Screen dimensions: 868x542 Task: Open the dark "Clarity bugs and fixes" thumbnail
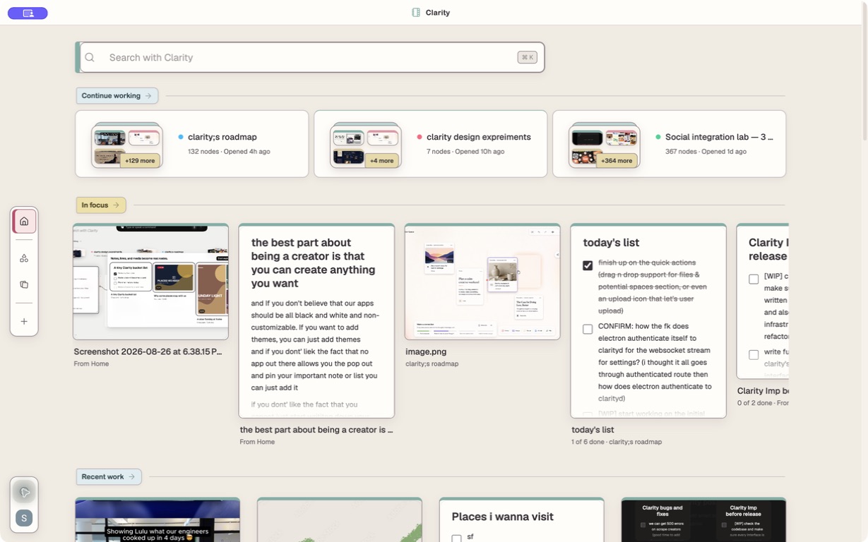tap(703, 520)
